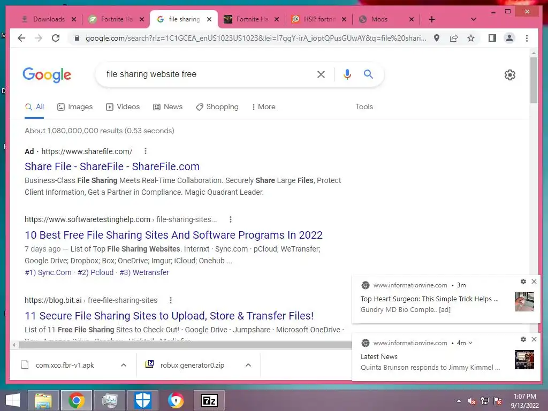This screenshot has height=411, width=548.
Task: Submit search with the magnifier icon
Action: pyautogui.click(x=368, y=74)
